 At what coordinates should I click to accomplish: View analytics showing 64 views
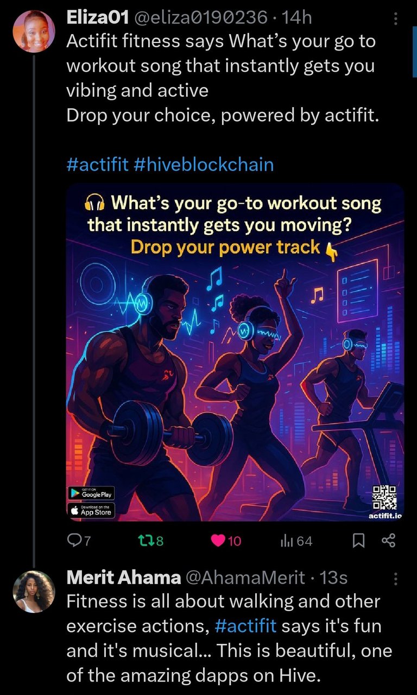click(x=296, y=541)
